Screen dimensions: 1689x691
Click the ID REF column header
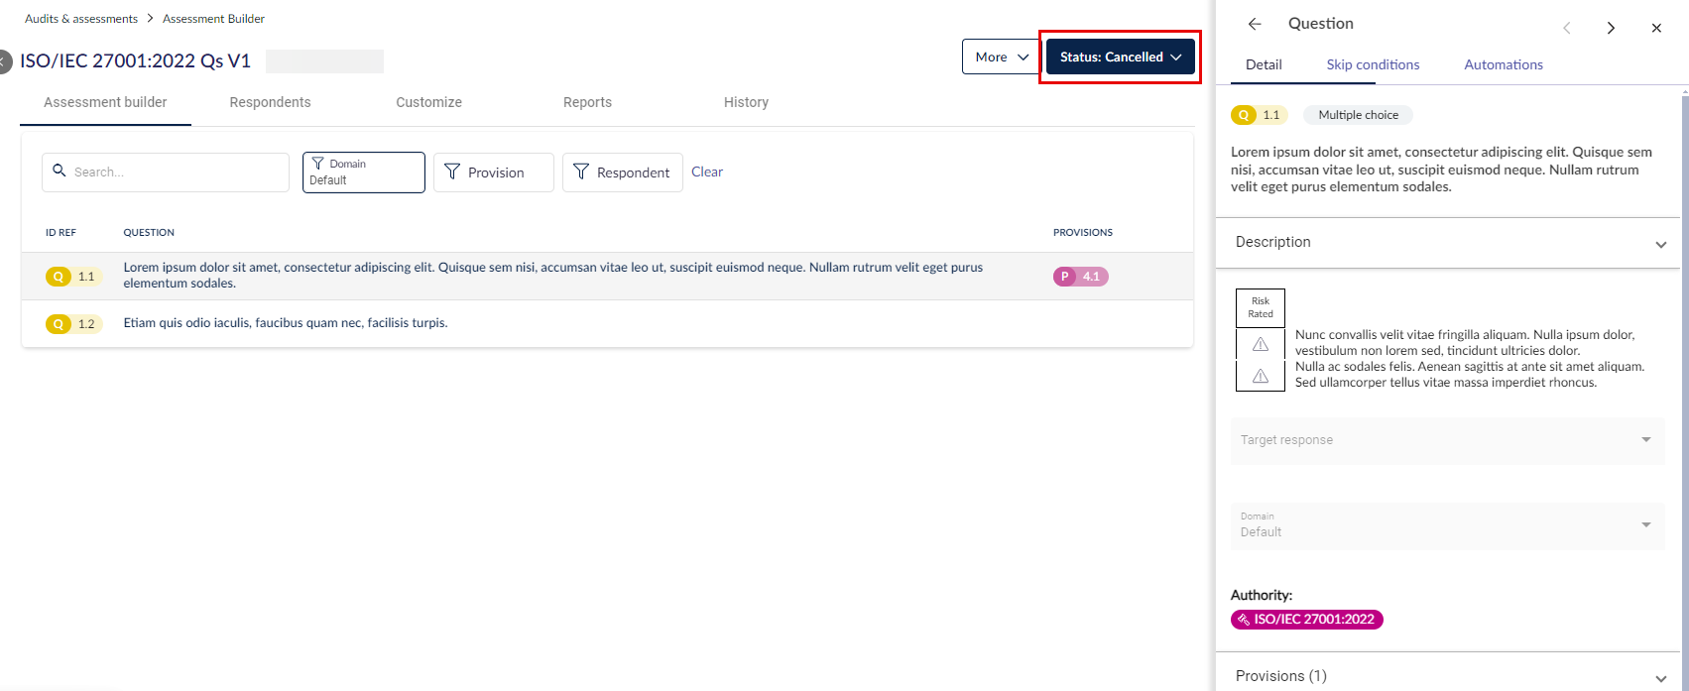tap(60, 233)
